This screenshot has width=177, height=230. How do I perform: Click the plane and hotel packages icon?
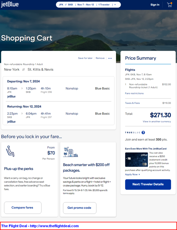(71, 152)
